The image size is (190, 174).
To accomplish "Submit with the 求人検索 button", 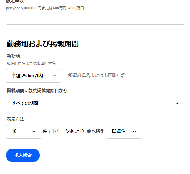I will [x=23, y=155].
